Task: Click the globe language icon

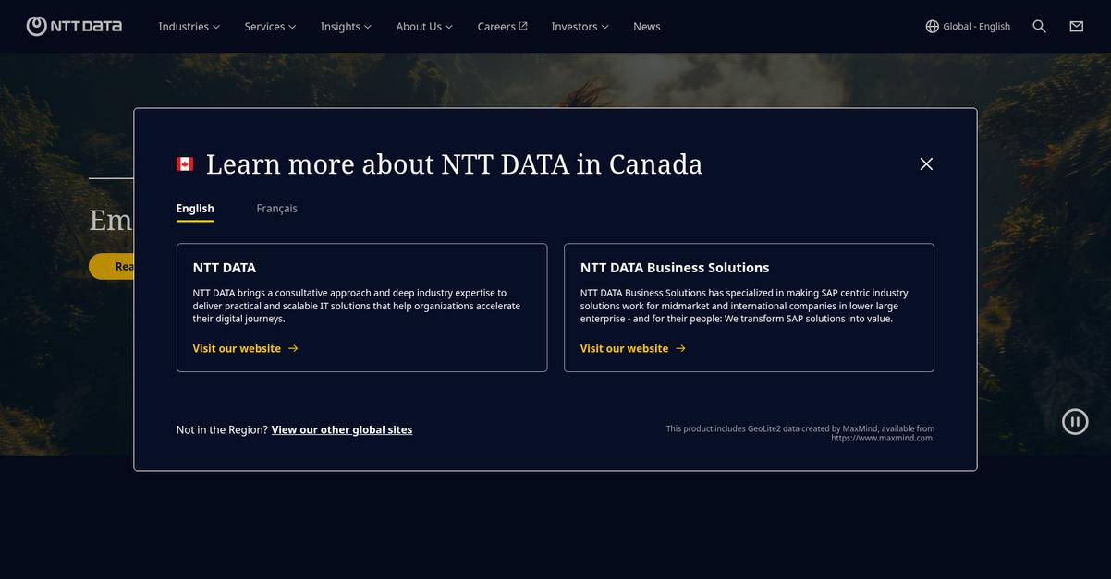Action: point(932,27)
